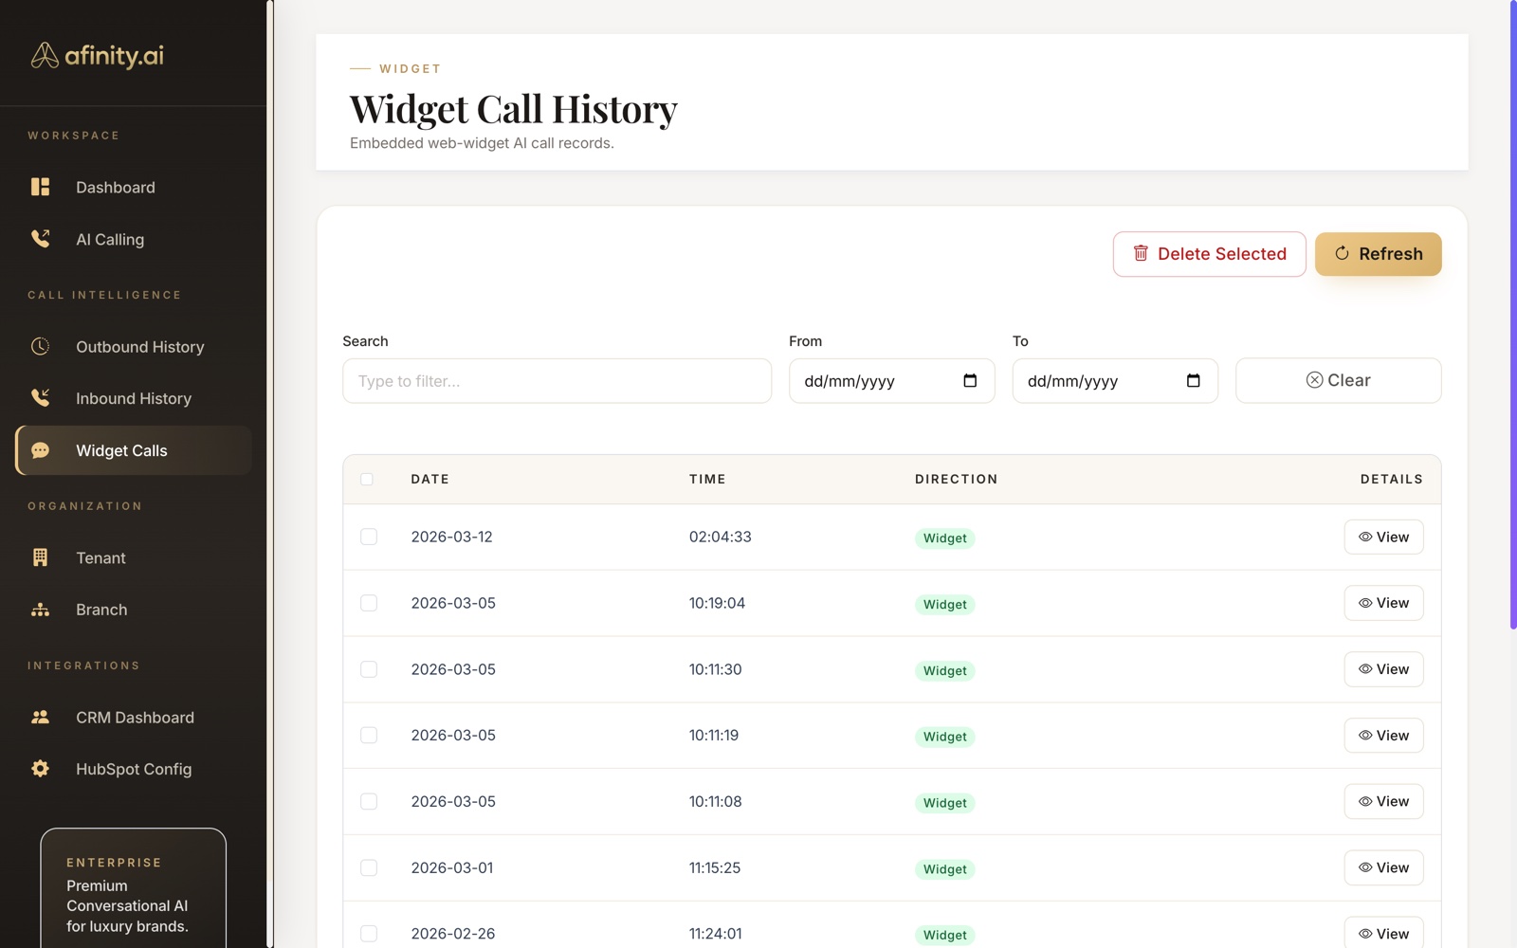1517x948 pixels.
Task: Open AI Calling page
Action: click(134, 239)
